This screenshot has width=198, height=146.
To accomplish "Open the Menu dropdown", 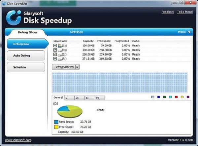I will coord(184,32).
